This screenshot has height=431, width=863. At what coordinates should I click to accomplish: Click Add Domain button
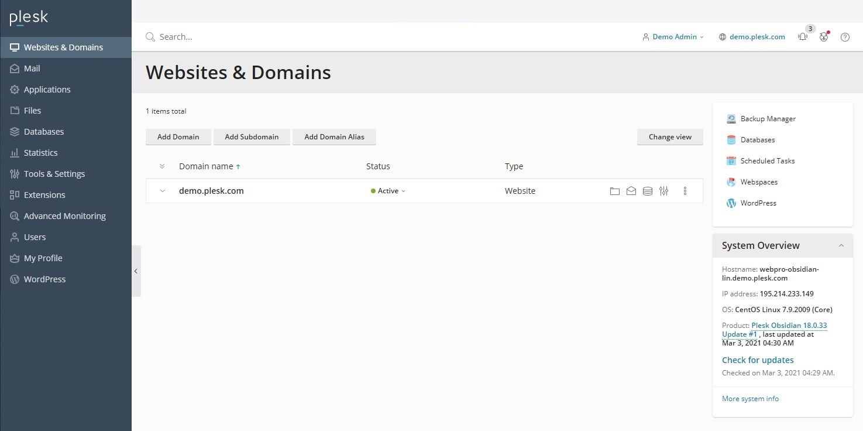point(178,137)
